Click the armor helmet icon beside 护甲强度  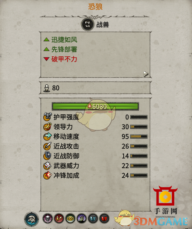click(47, 117)
